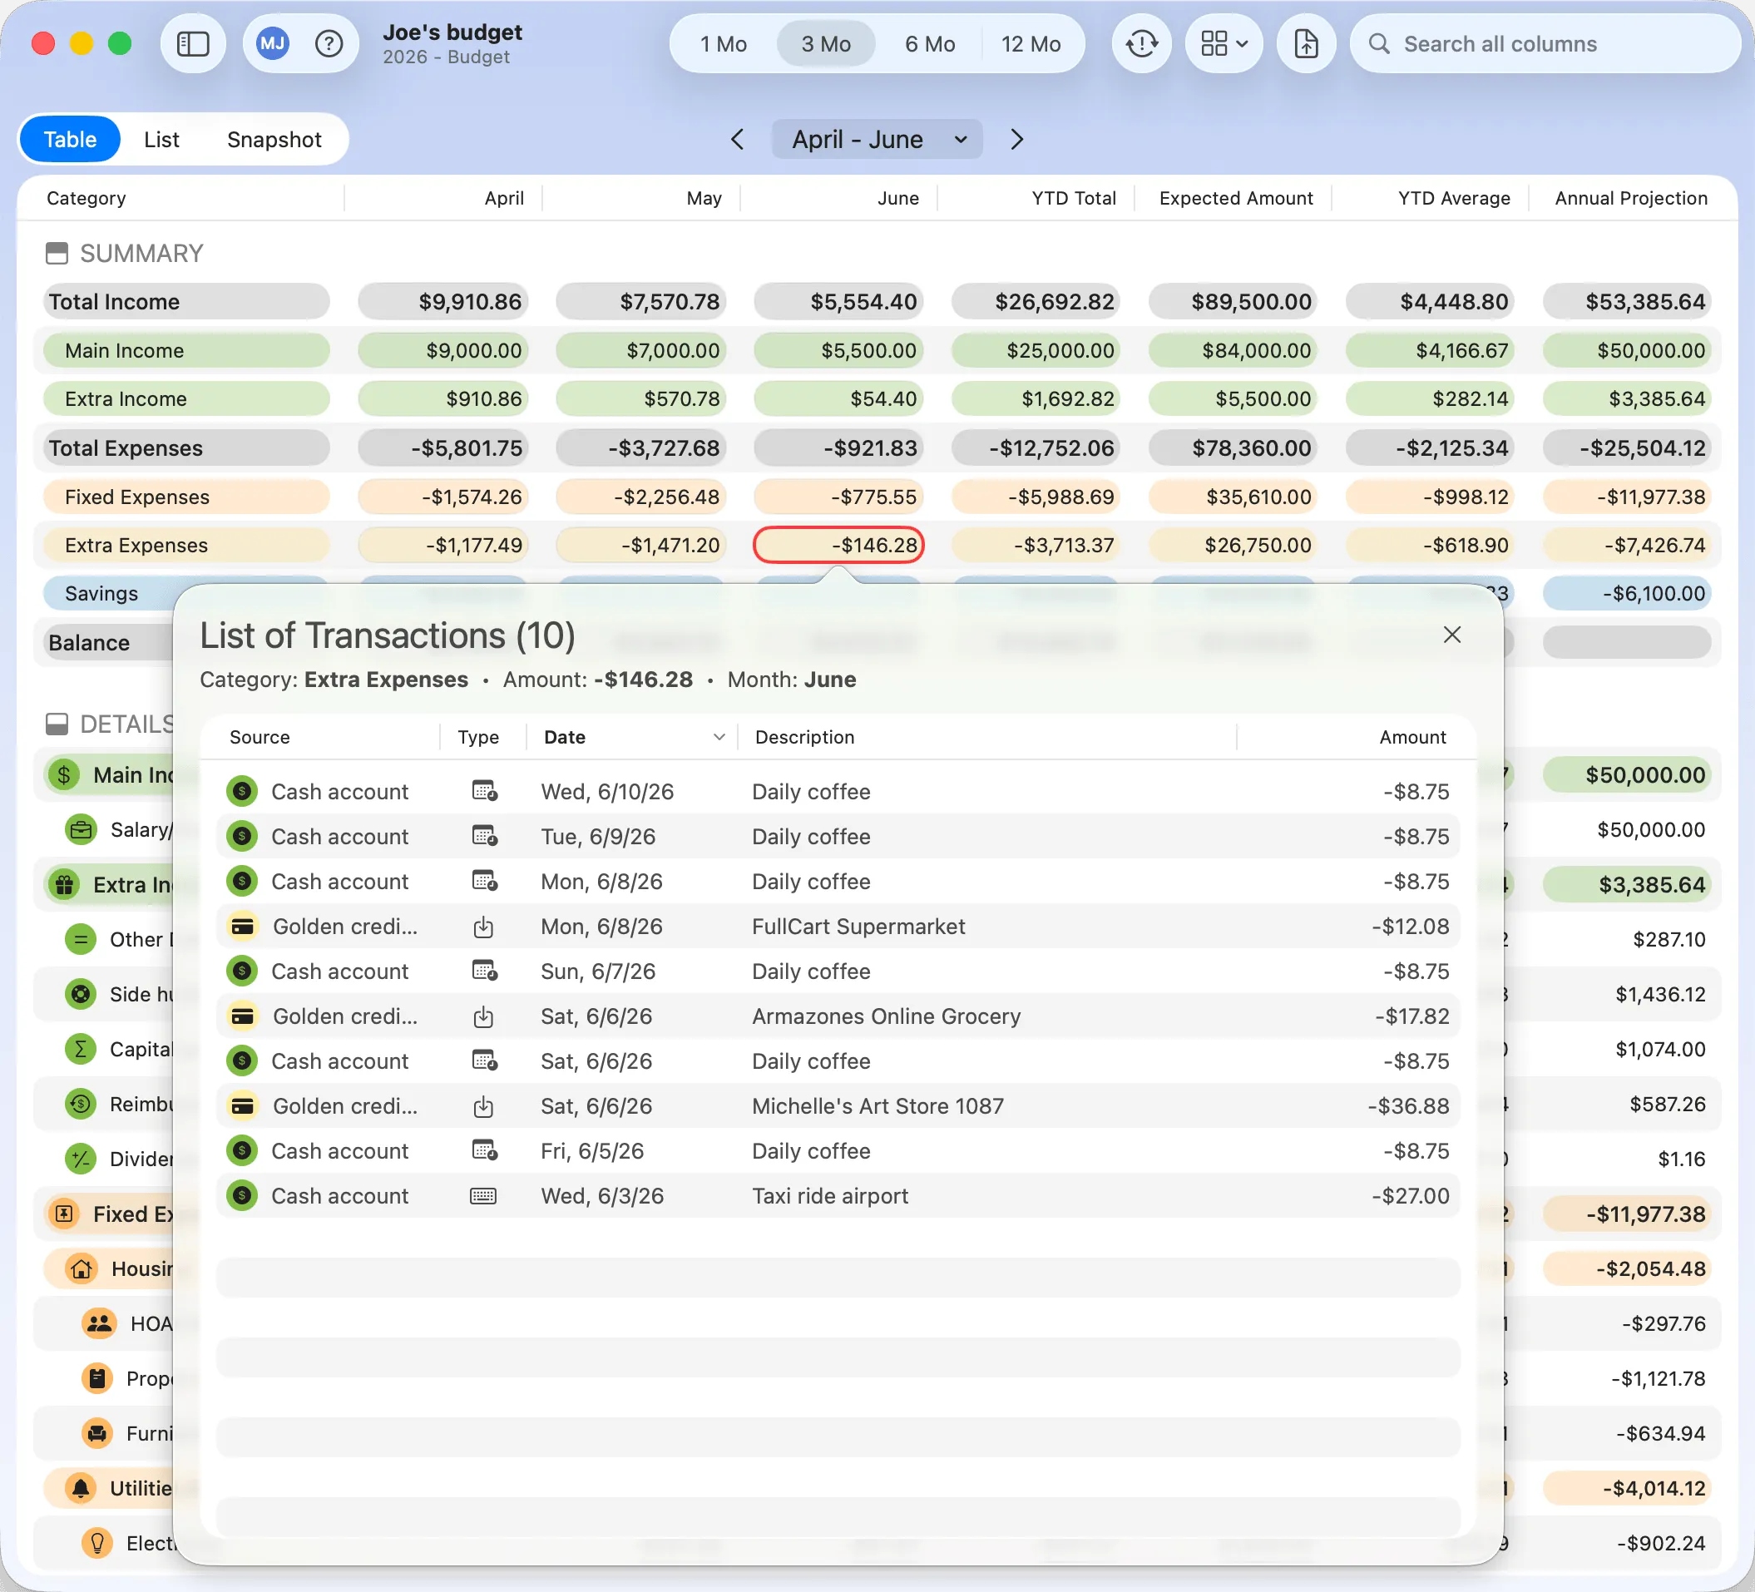This screenshot has width=1755, height=1592.
Task: Click the Fixed Expenses May value -$2,256.48
Action: tap(640, 496)
